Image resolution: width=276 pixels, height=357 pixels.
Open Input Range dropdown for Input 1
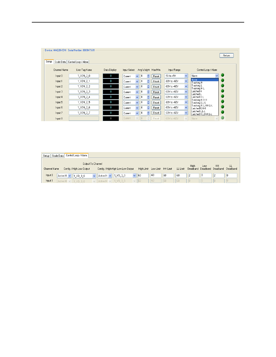(176, 81)
